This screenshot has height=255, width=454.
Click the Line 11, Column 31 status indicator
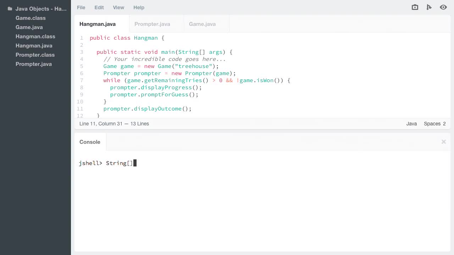click(x=114, y=124)
